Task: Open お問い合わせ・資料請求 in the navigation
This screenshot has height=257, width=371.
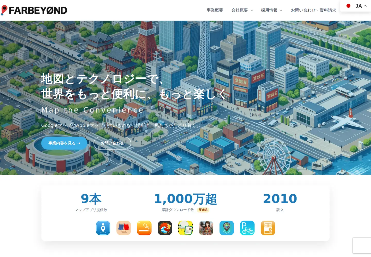Action: click(313, 10)
